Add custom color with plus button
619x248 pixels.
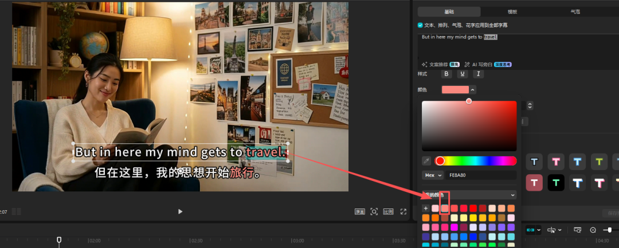point(426,208)
